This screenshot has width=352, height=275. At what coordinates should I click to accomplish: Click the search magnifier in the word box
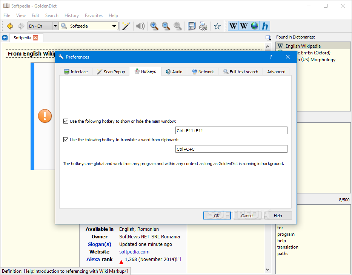pyautogui.click(x=64, y=26)
